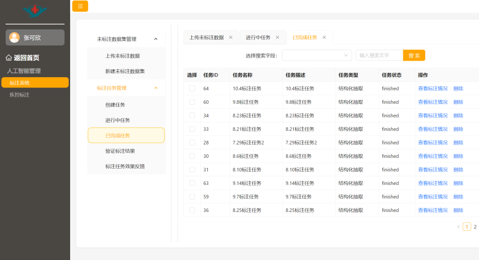Select the checkbox for task ID 33
Viewport: 479px width, 260px height.
tap(192, 129)
